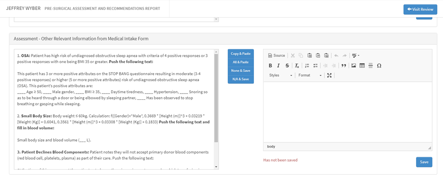The height and width of the screenshot is (177, 443).
Task: Insert a table into the editor
Action: pyautogui.click(x=362, y=65)
